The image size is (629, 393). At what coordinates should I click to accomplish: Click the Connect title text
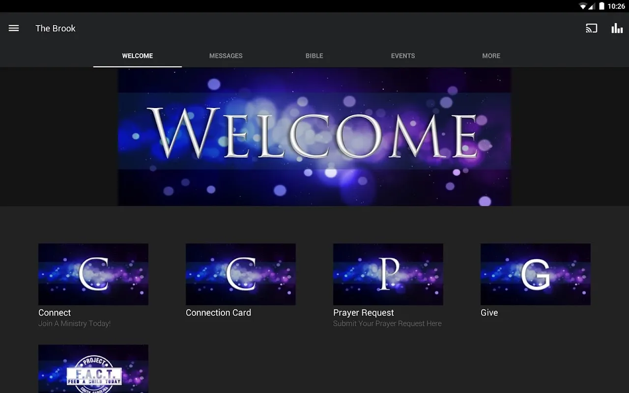click(x=55, y=312)
